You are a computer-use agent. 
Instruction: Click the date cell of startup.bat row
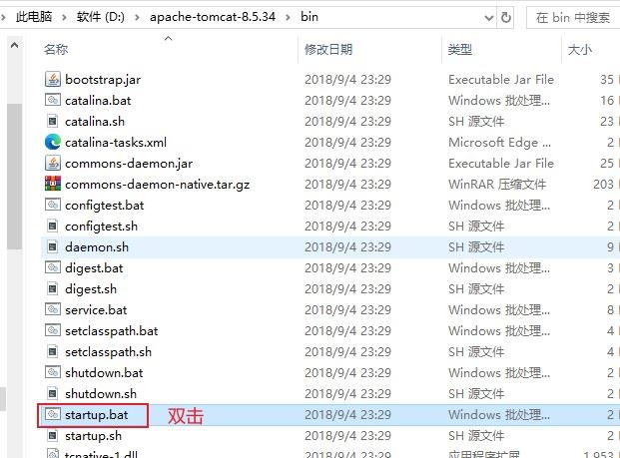click(x=347, y=414)
